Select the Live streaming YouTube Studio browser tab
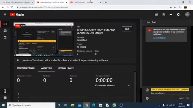 coord(52,2)
